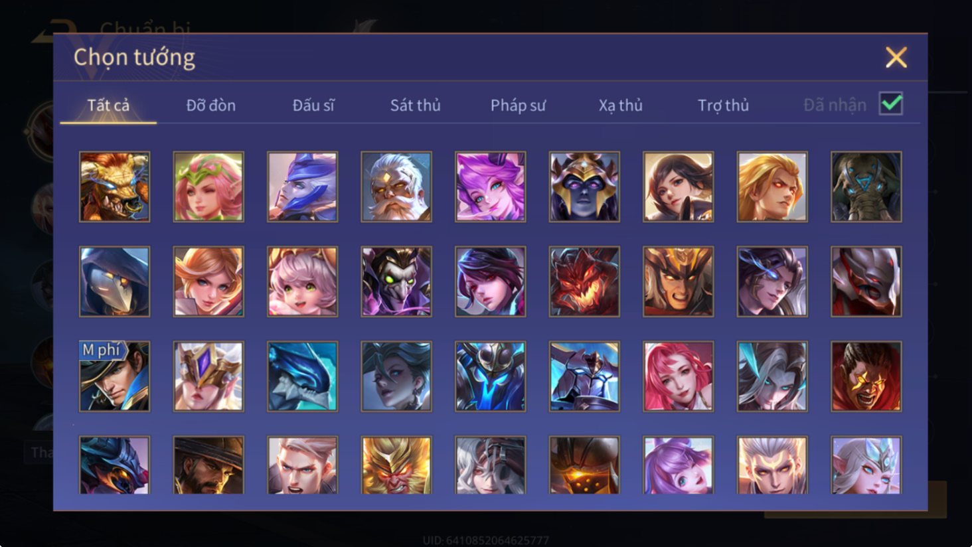
Task: Select the purple-haired horned girl hero
Action: pos(490,187)
